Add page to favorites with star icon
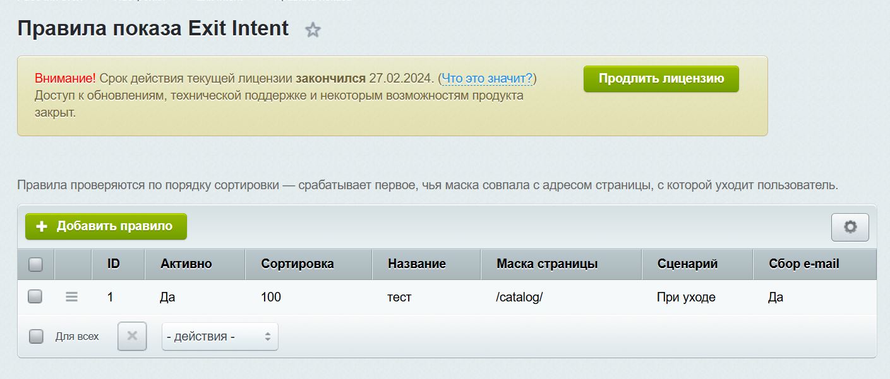The width and height of the screenshot is (890, 379). 313,30
